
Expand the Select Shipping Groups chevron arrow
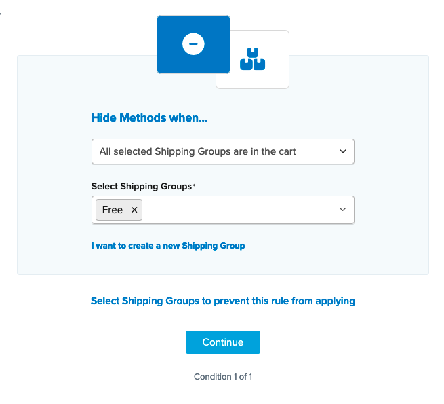(342, 210)
